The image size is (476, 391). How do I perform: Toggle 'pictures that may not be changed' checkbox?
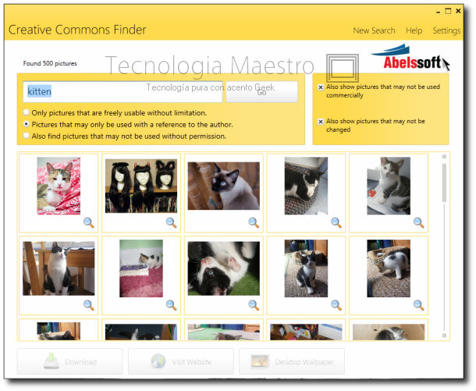(321, 122)
